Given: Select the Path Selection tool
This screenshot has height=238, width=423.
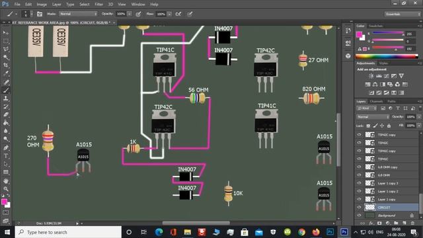Looking at the screenshot, I should point(6,164).
